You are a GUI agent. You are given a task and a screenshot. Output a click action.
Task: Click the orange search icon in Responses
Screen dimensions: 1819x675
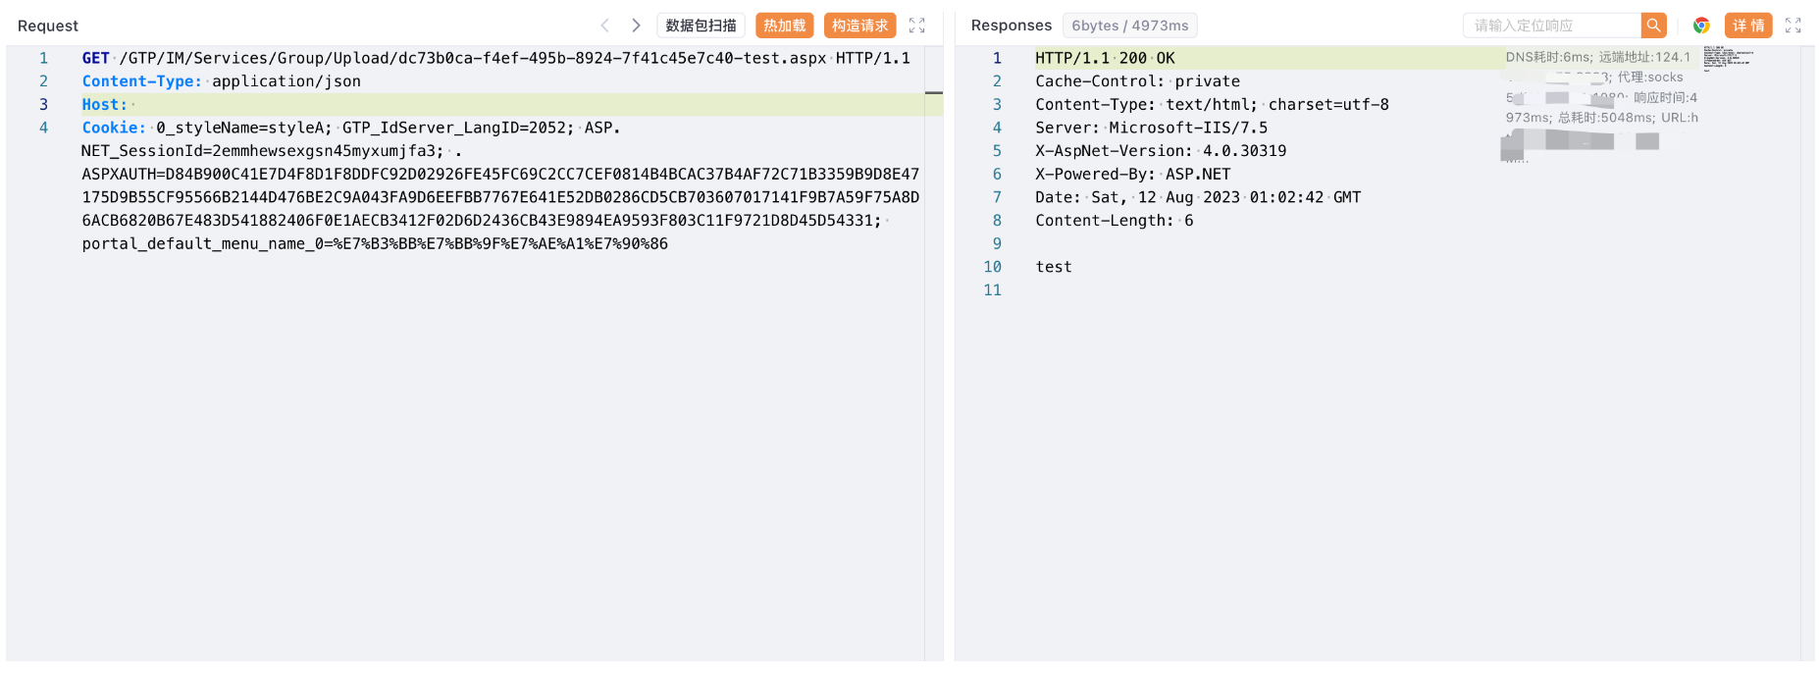point(1653,26)
